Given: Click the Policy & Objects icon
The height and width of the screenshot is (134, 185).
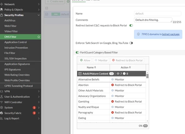Looking at the screenshot, I should pos(1,10).
